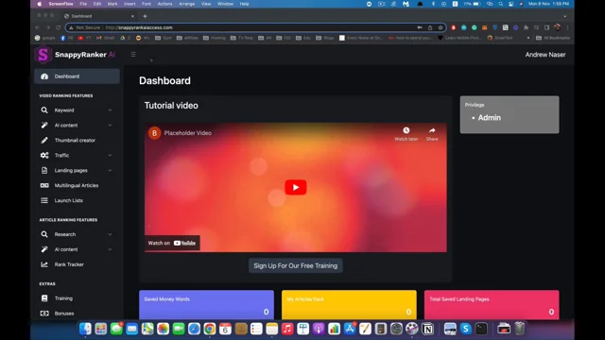605x340 pixels.
Task: Open the Multilingual Articles icon
Action: point(44,185)
